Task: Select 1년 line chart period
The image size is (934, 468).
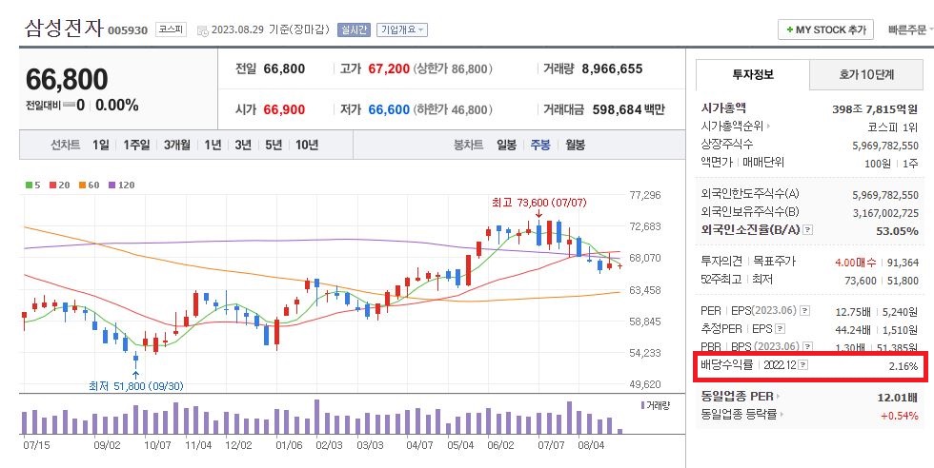Action: click(x=213, y=145)
